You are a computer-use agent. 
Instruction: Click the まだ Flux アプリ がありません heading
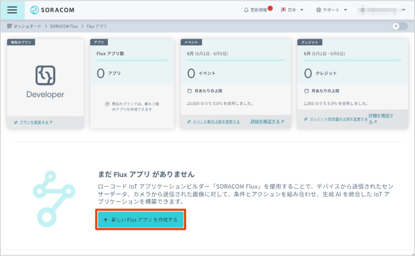[146, 174]
